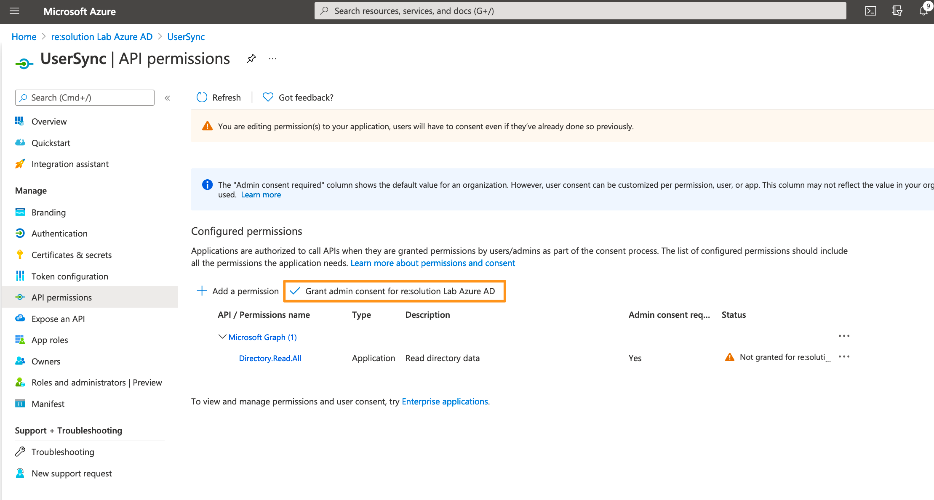Image resolution: width=934 pixels, height=500 pixels.
Task: Click the Admin consent req... column header
Action: 669,315
